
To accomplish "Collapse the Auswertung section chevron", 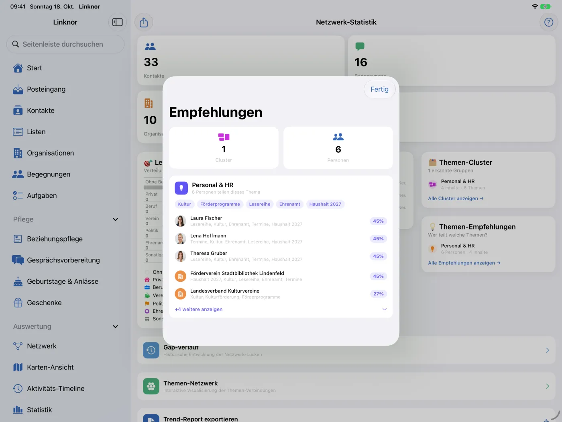I will pos(116,327).
